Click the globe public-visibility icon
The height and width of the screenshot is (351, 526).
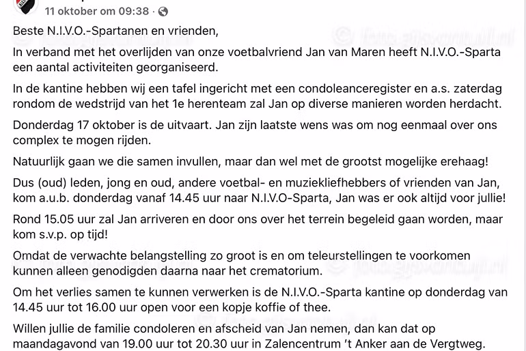tap(163, 12)
